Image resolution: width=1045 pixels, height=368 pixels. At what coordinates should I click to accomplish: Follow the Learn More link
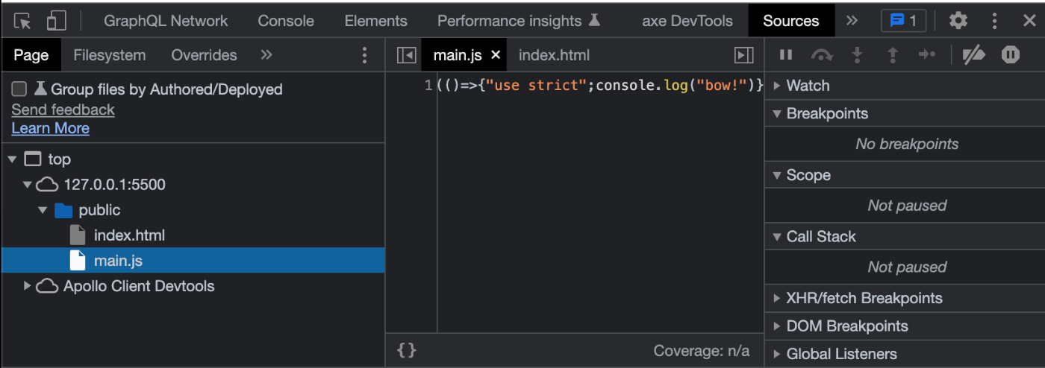point(50,128)
